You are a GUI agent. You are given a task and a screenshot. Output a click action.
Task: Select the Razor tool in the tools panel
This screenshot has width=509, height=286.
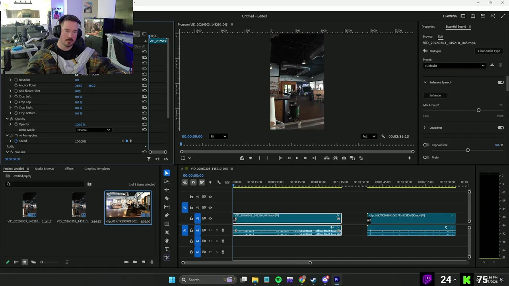click(167, 198)
